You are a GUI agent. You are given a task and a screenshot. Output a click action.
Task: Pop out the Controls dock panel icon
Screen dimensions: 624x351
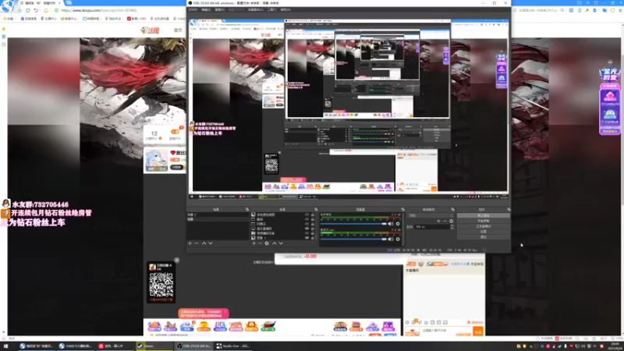(x=509, y=209)
